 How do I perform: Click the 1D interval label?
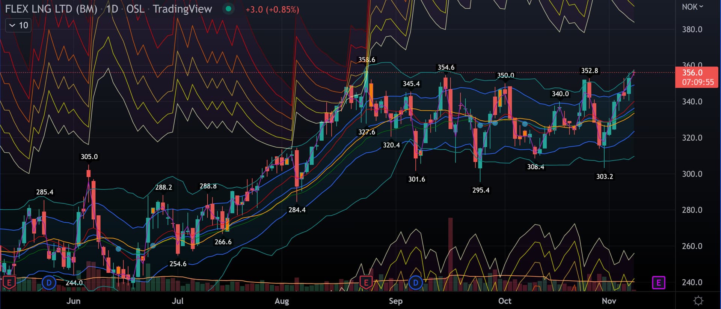[x=112, y=9]
